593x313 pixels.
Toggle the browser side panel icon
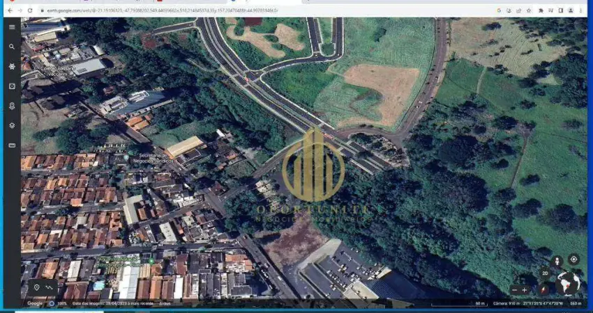[560, 10]
